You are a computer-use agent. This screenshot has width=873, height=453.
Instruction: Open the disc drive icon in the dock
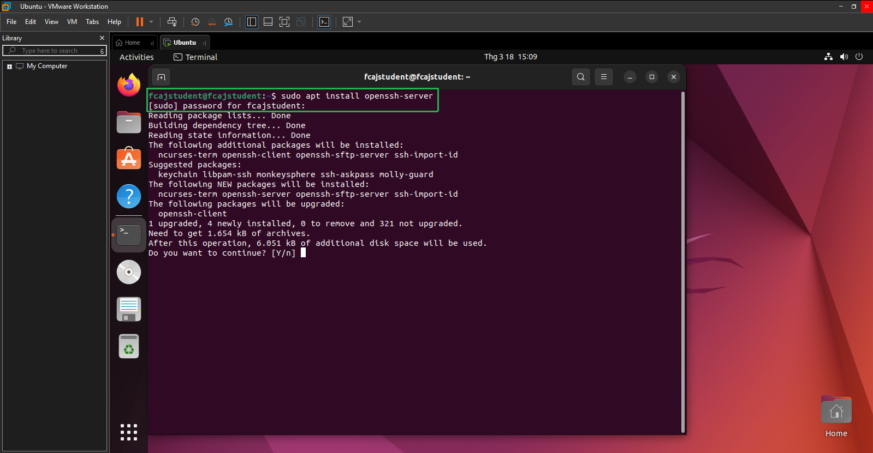(x=129, y=272)
